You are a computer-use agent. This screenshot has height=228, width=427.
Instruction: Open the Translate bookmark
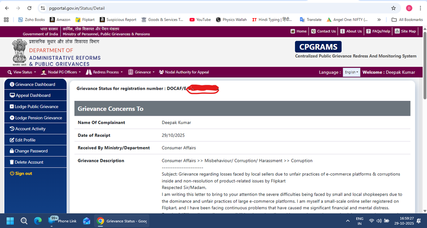click(x=311, y=20)
